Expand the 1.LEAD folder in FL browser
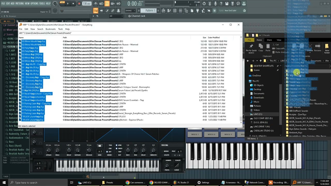331x186 pixels. [12, 63]
